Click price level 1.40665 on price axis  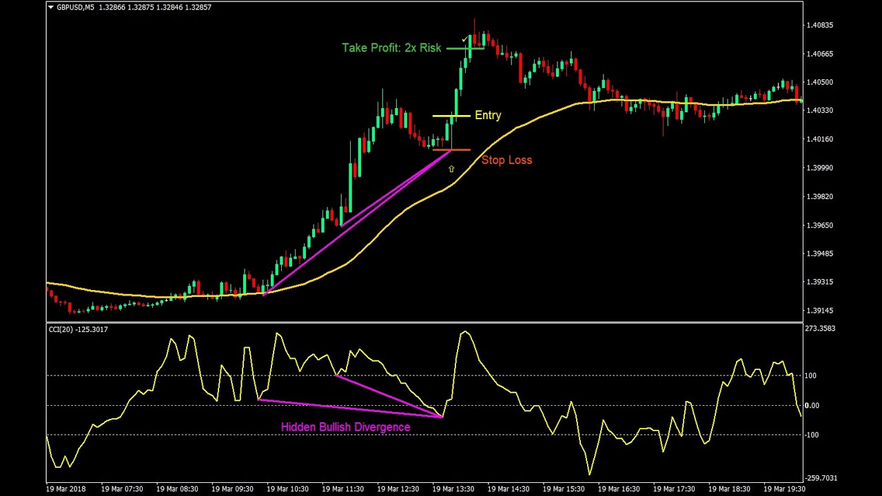tap(819, 54)
